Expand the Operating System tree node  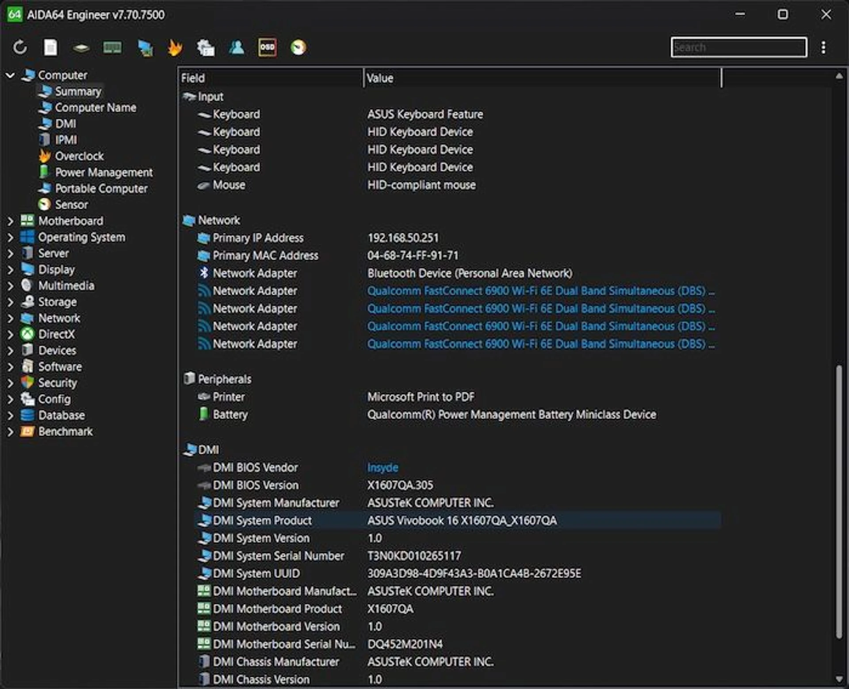click(11, 237)
